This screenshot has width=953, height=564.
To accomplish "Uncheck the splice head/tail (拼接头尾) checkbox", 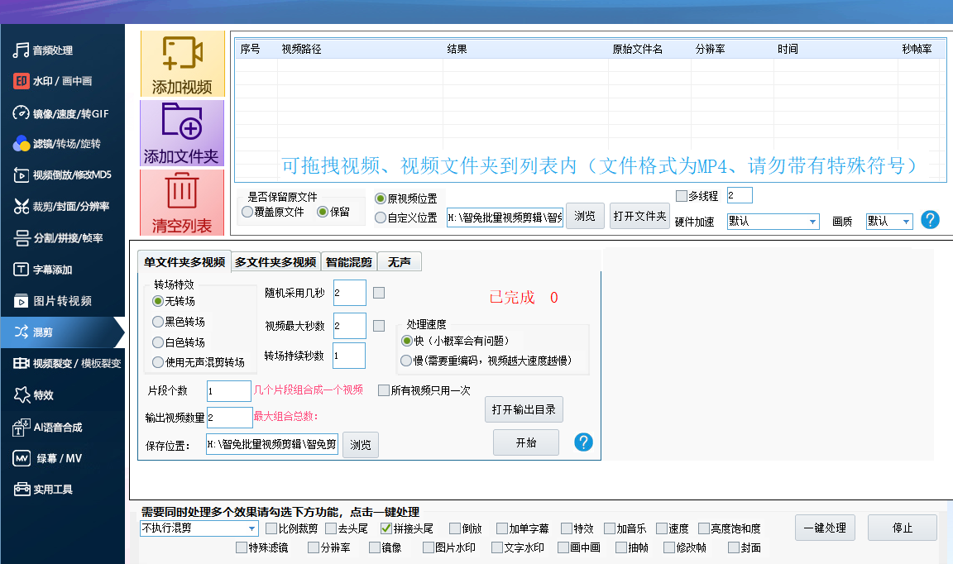I will pos(386,528).
